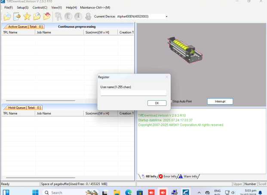
Task: Show hidden system tray icons
Action: (199, 192)
